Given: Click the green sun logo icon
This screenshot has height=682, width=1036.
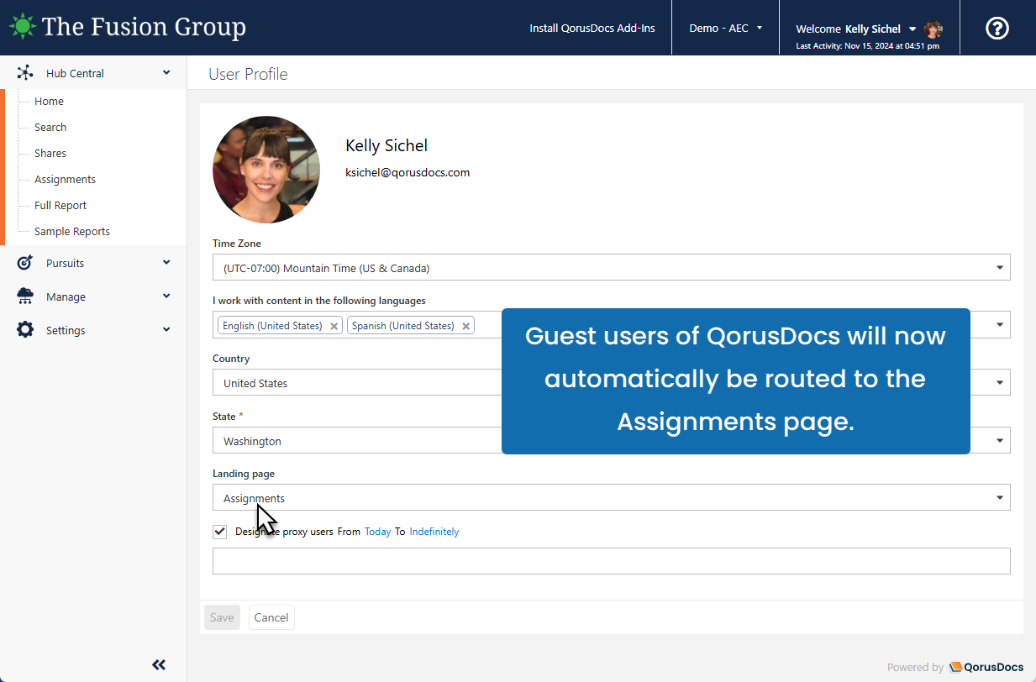Looking at the screenshot, I should point(23,27).
